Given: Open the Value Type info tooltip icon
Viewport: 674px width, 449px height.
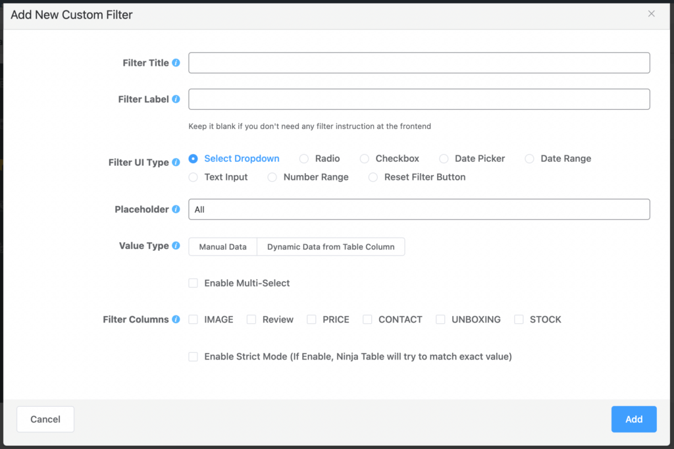Looking at the screenshot, I should 176,246.
